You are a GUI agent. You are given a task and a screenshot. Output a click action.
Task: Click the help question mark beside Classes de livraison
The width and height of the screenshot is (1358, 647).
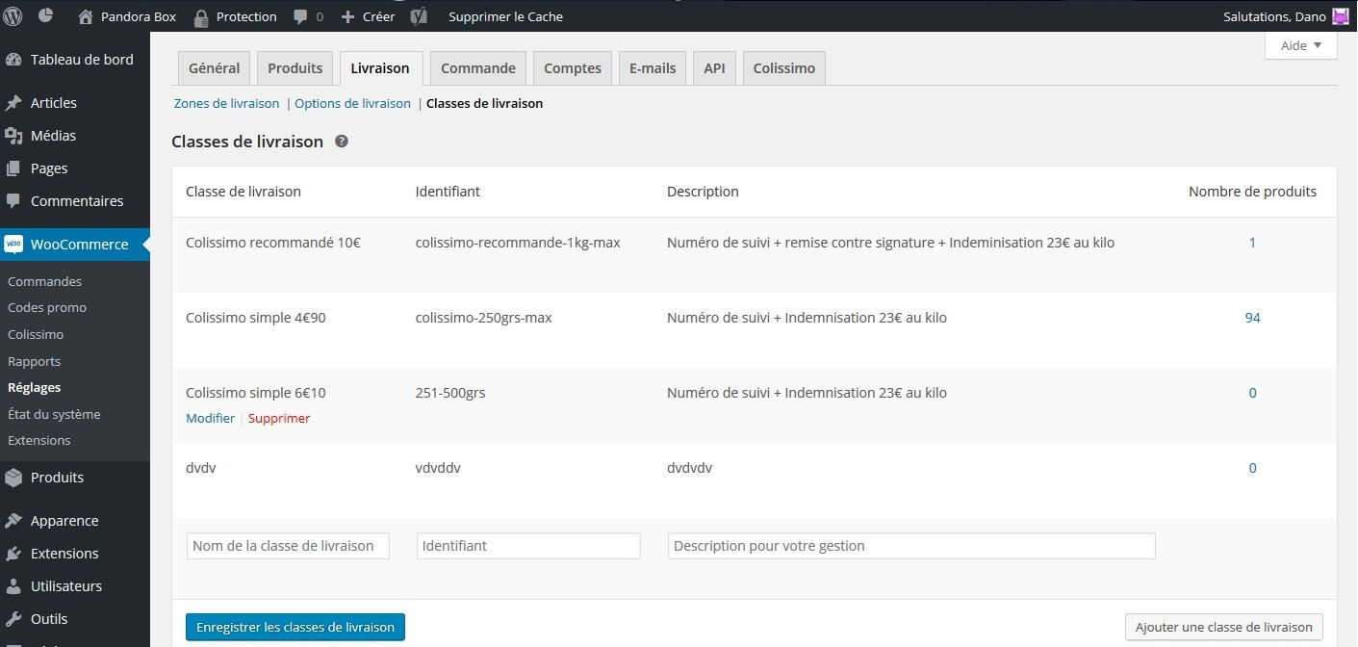coord(341,142)
